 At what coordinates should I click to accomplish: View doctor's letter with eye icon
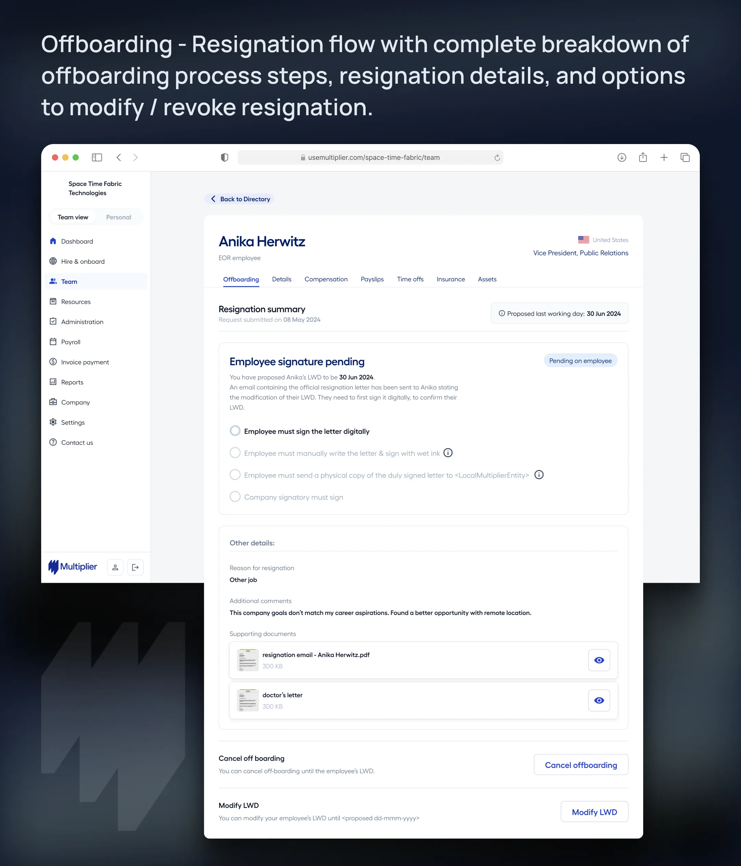pyautogui.click(x=599, y=700)
